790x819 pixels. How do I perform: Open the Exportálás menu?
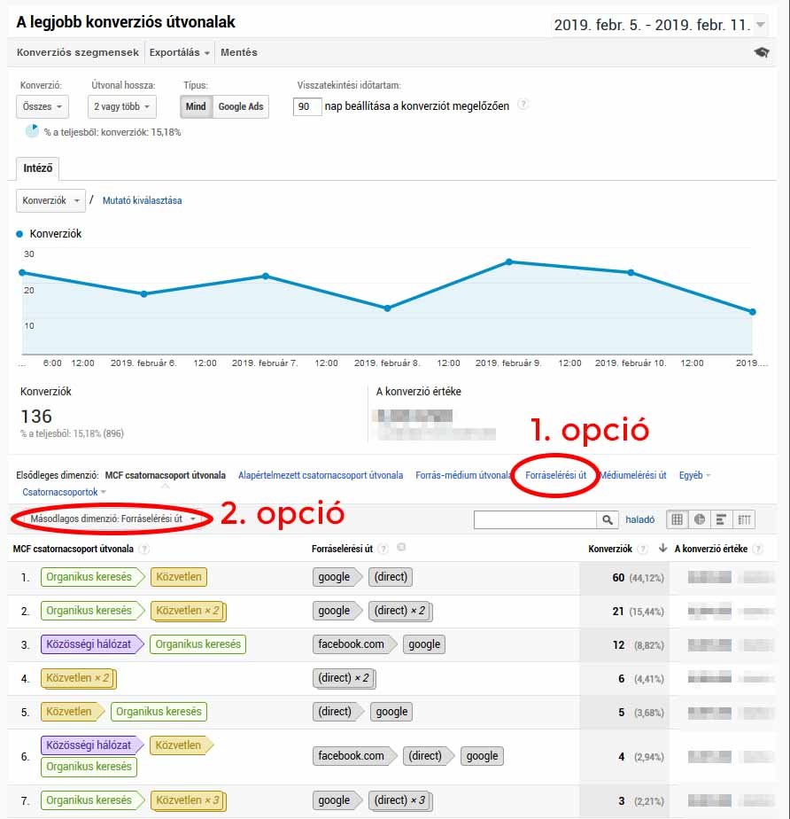(x=180, y=52)
